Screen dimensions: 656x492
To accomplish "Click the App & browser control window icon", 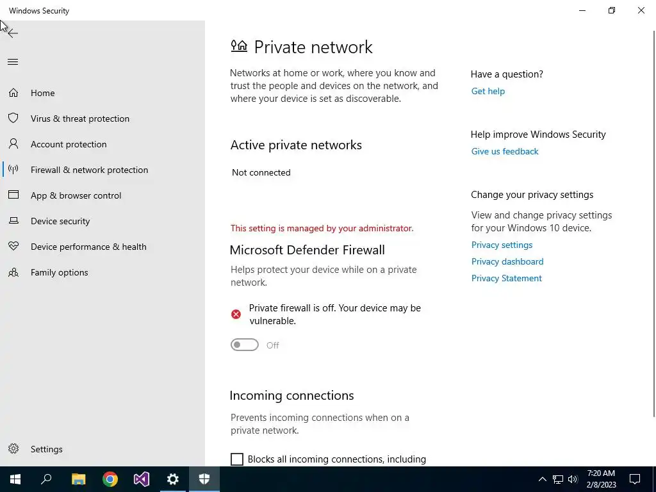I will (x=13, y=195).
